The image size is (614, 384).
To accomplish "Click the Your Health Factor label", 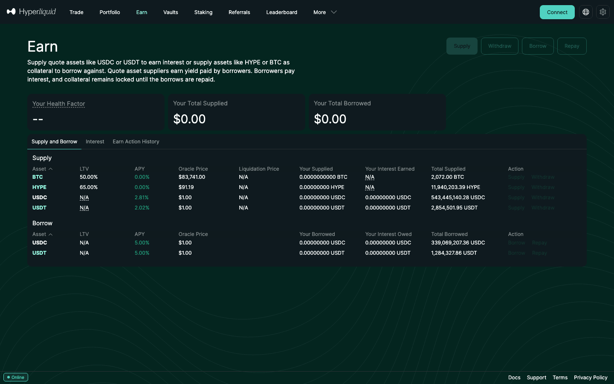I will [x=59, y=104].
